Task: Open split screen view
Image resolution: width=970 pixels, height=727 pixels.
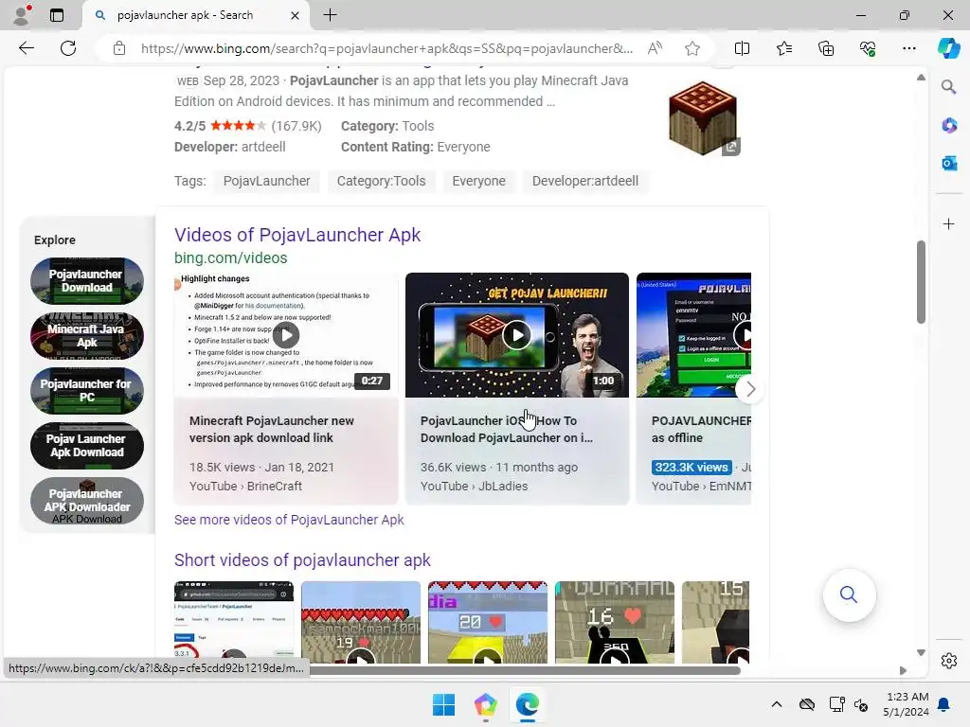Action: [742, 48]
